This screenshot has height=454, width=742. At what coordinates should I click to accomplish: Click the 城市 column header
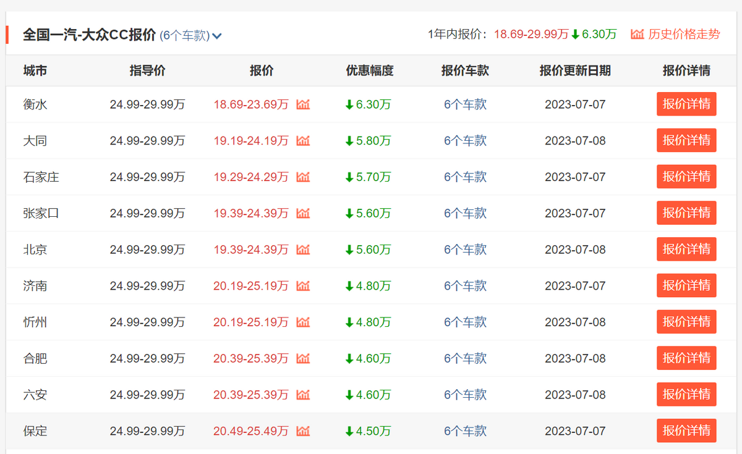35,70
